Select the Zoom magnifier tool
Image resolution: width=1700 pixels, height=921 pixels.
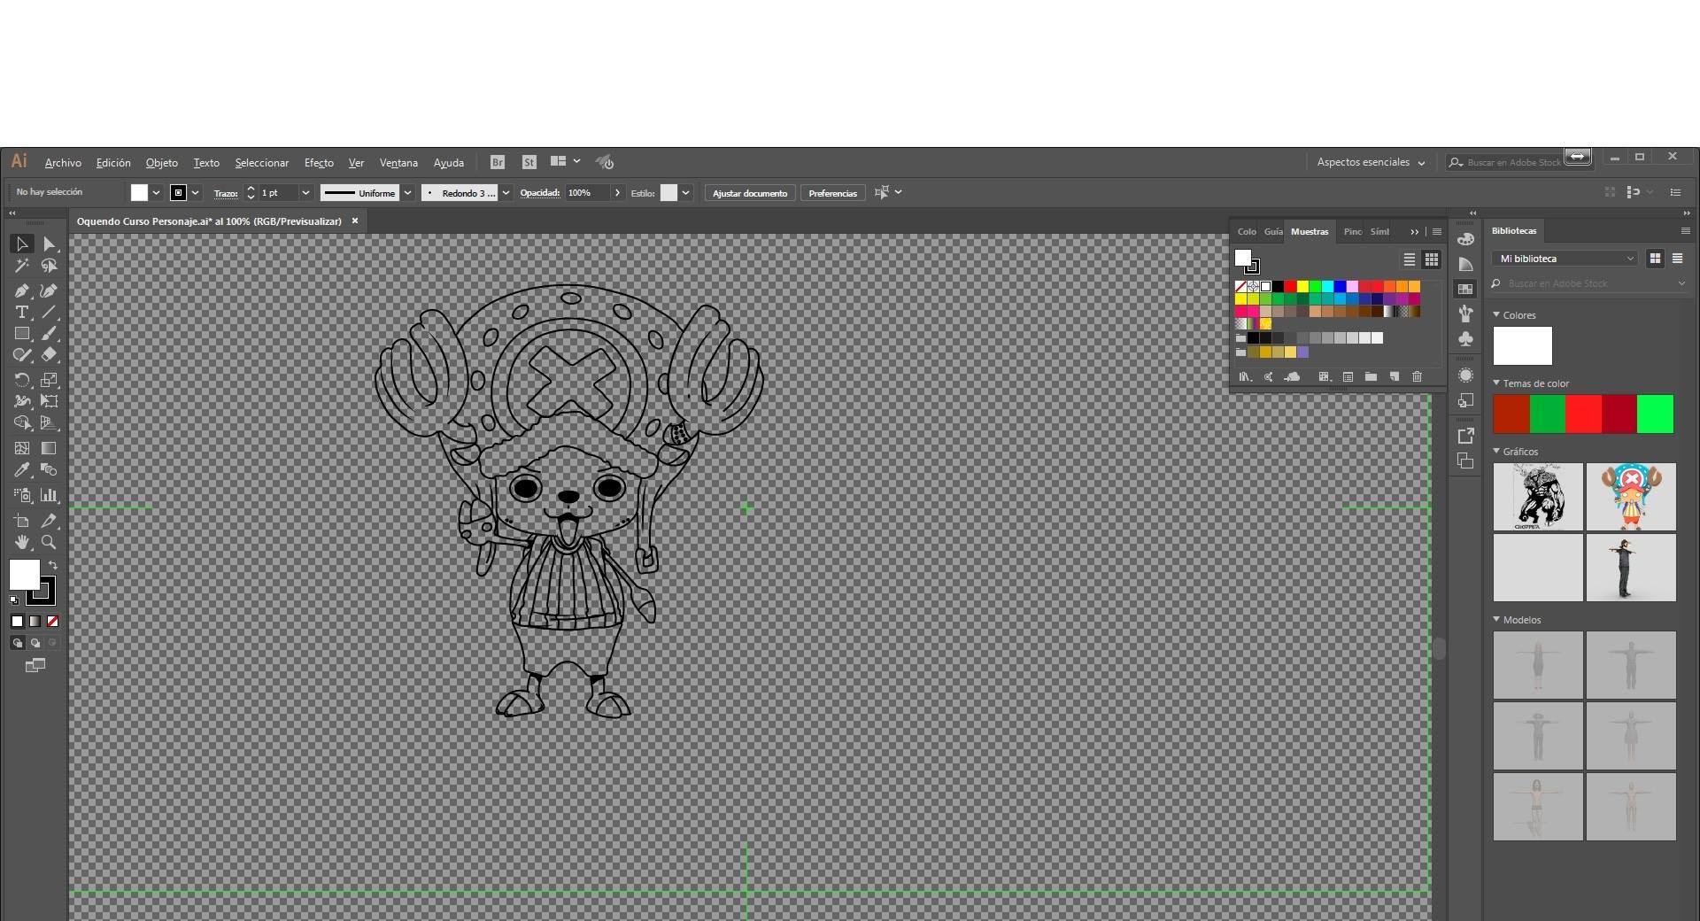click(x=50, y=542)
